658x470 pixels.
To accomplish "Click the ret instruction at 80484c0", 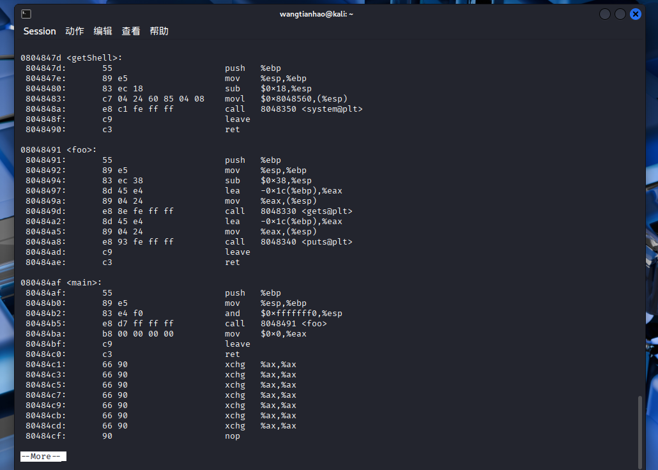I will click(x=233, y=354).
